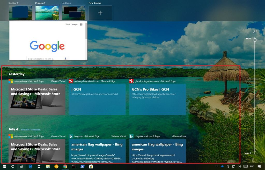Create a New desktop with the plus button

[x=100, y=12]
